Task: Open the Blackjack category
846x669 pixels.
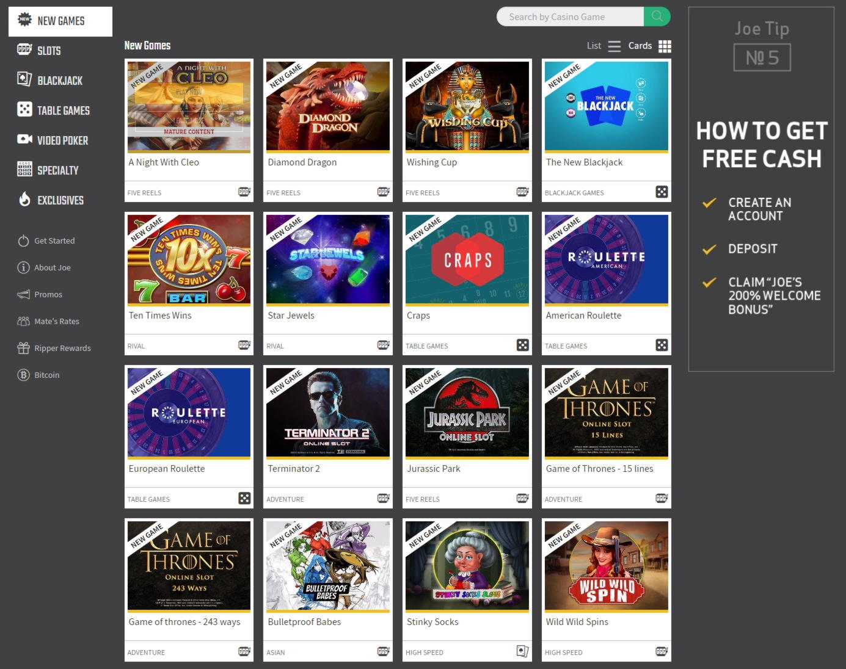Action: [60, 81]
